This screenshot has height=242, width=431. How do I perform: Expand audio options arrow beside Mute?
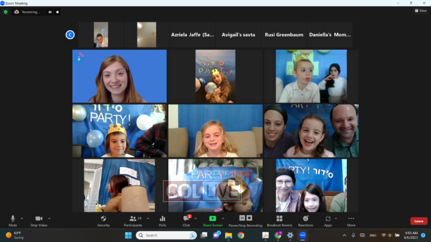(22, 218)
